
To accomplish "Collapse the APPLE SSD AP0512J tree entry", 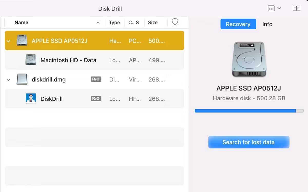I will [8, 40].
